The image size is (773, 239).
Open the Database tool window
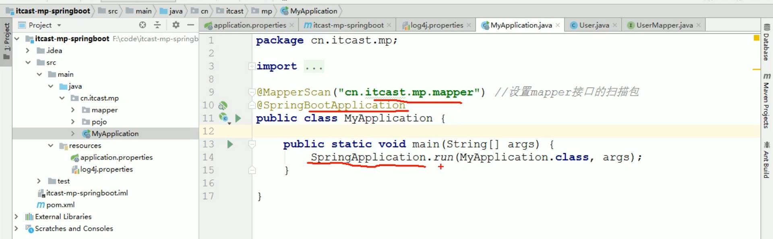coord(767,42)
